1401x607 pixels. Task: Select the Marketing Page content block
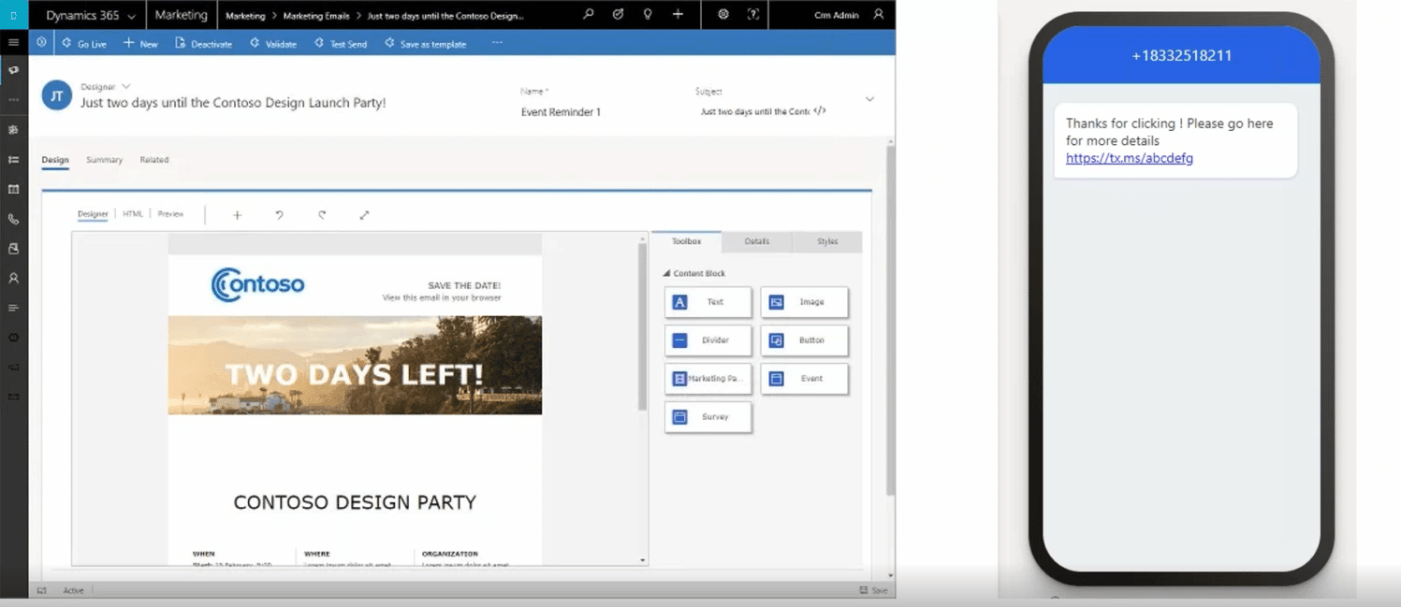(x=708, y=379)
